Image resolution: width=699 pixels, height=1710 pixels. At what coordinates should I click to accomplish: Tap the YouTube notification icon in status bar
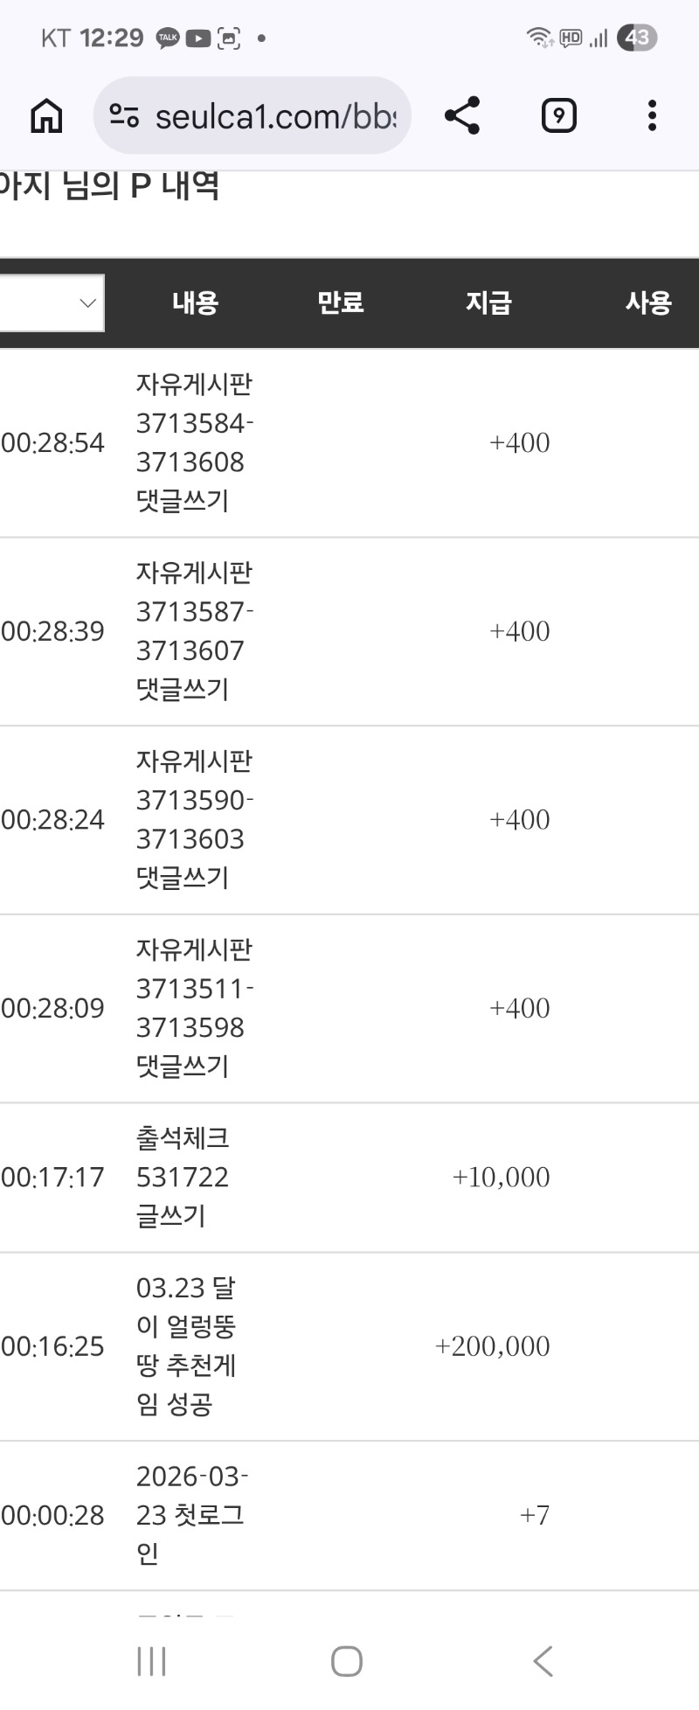click(x=198, y=38)
